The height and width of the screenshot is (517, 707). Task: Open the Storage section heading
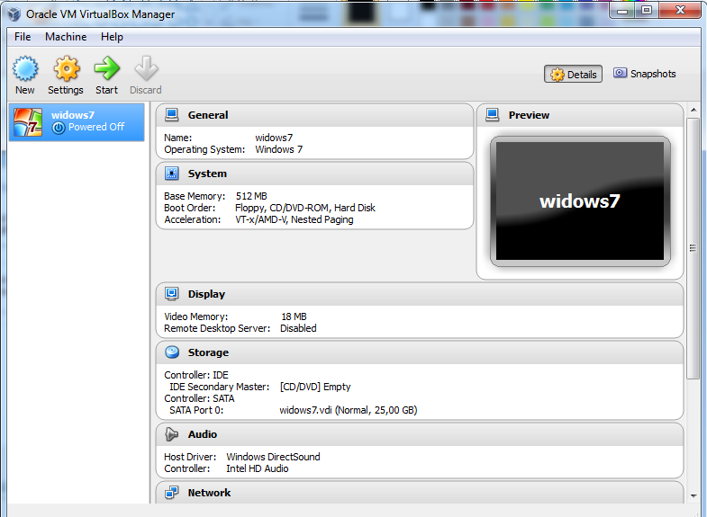click(208, 352)
